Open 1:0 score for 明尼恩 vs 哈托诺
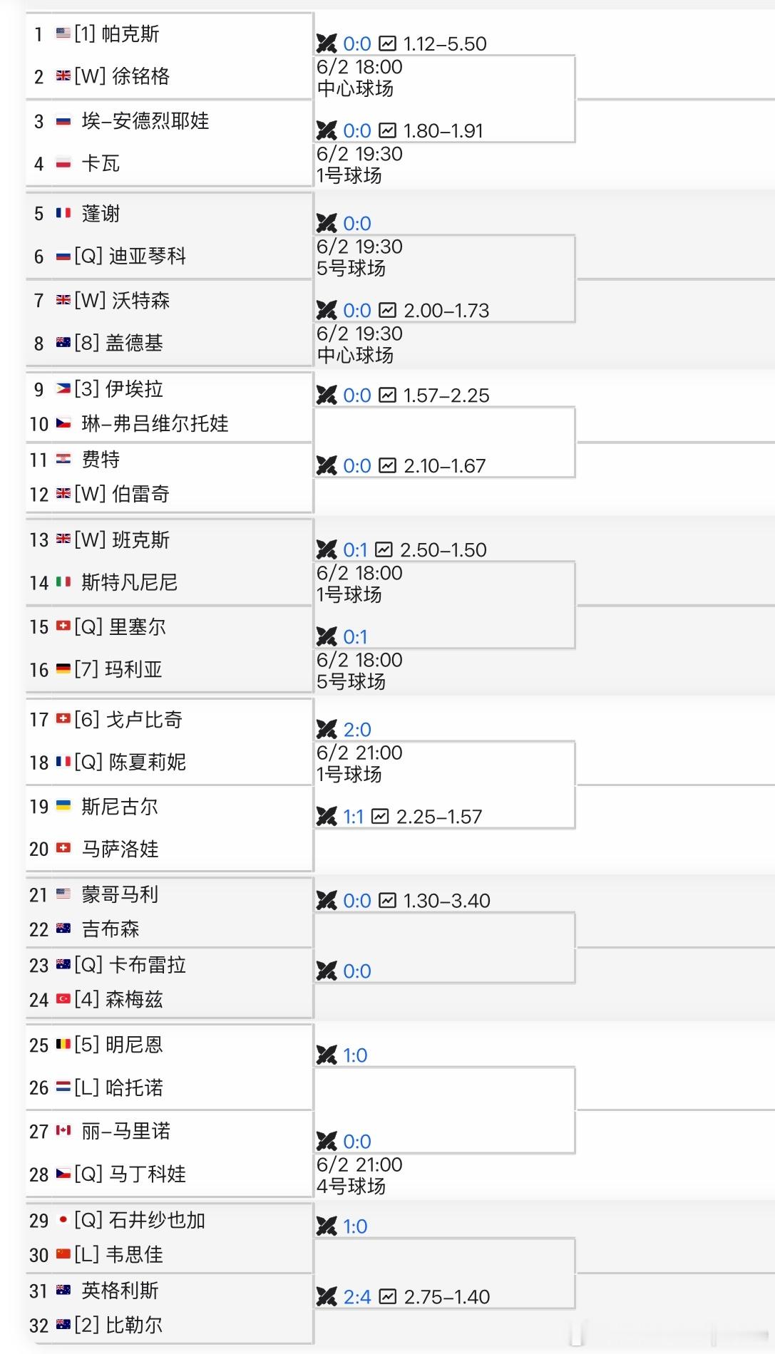The image size is (775, 1354). click(x=355, y=1055)
